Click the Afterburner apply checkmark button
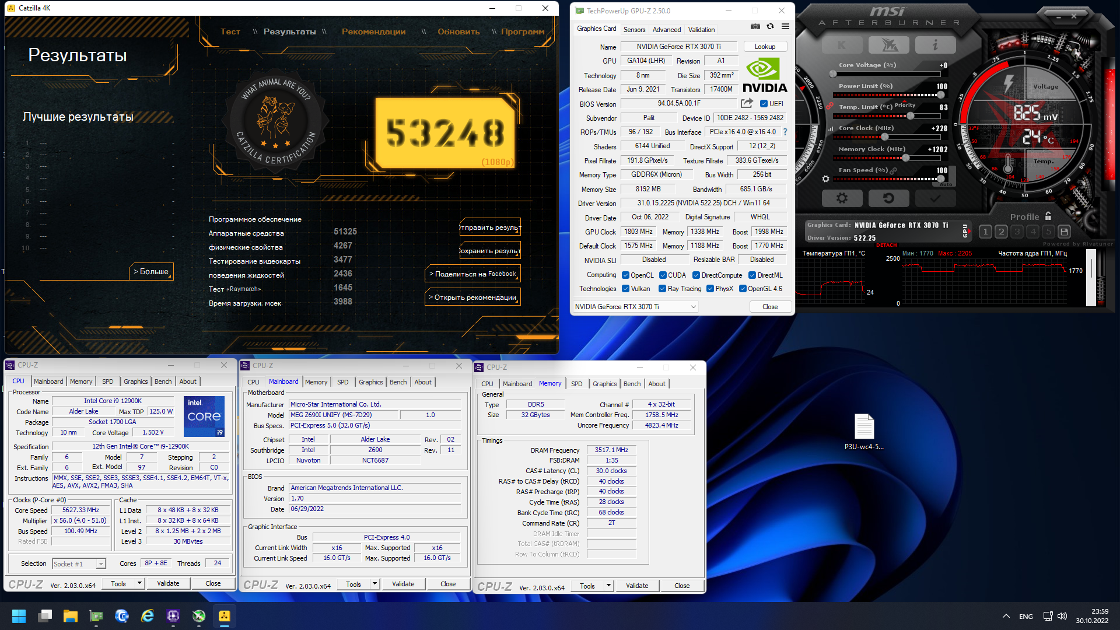This screenshot has height=630, width=1120. pos(935,198)
